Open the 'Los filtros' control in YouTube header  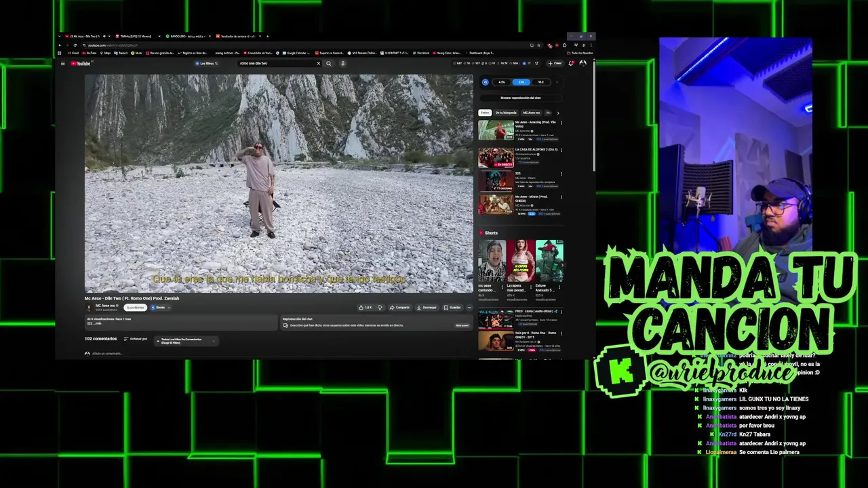[206, 64]
